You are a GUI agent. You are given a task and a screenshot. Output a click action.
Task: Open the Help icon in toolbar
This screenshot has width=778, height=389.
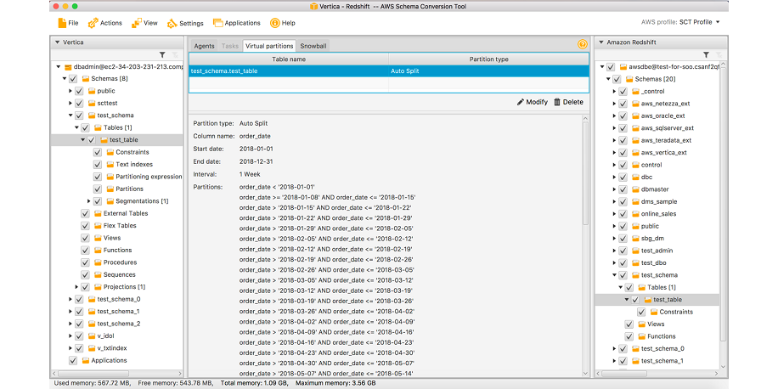tap(275, 23)
